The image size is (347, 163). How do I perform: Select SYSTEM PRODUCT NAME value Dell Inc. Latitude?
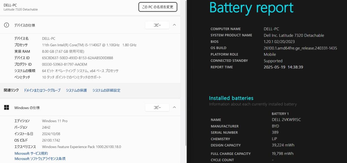pyautogui.click(x=294, y=35)
